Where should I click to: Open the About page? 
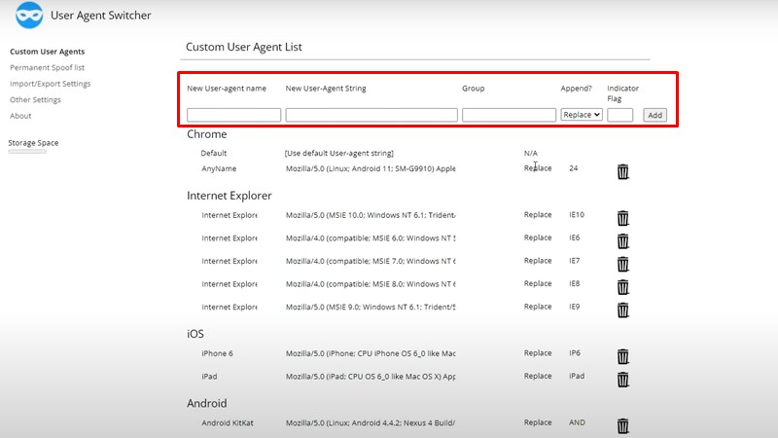pyautogui.click(x=20, y=116)
